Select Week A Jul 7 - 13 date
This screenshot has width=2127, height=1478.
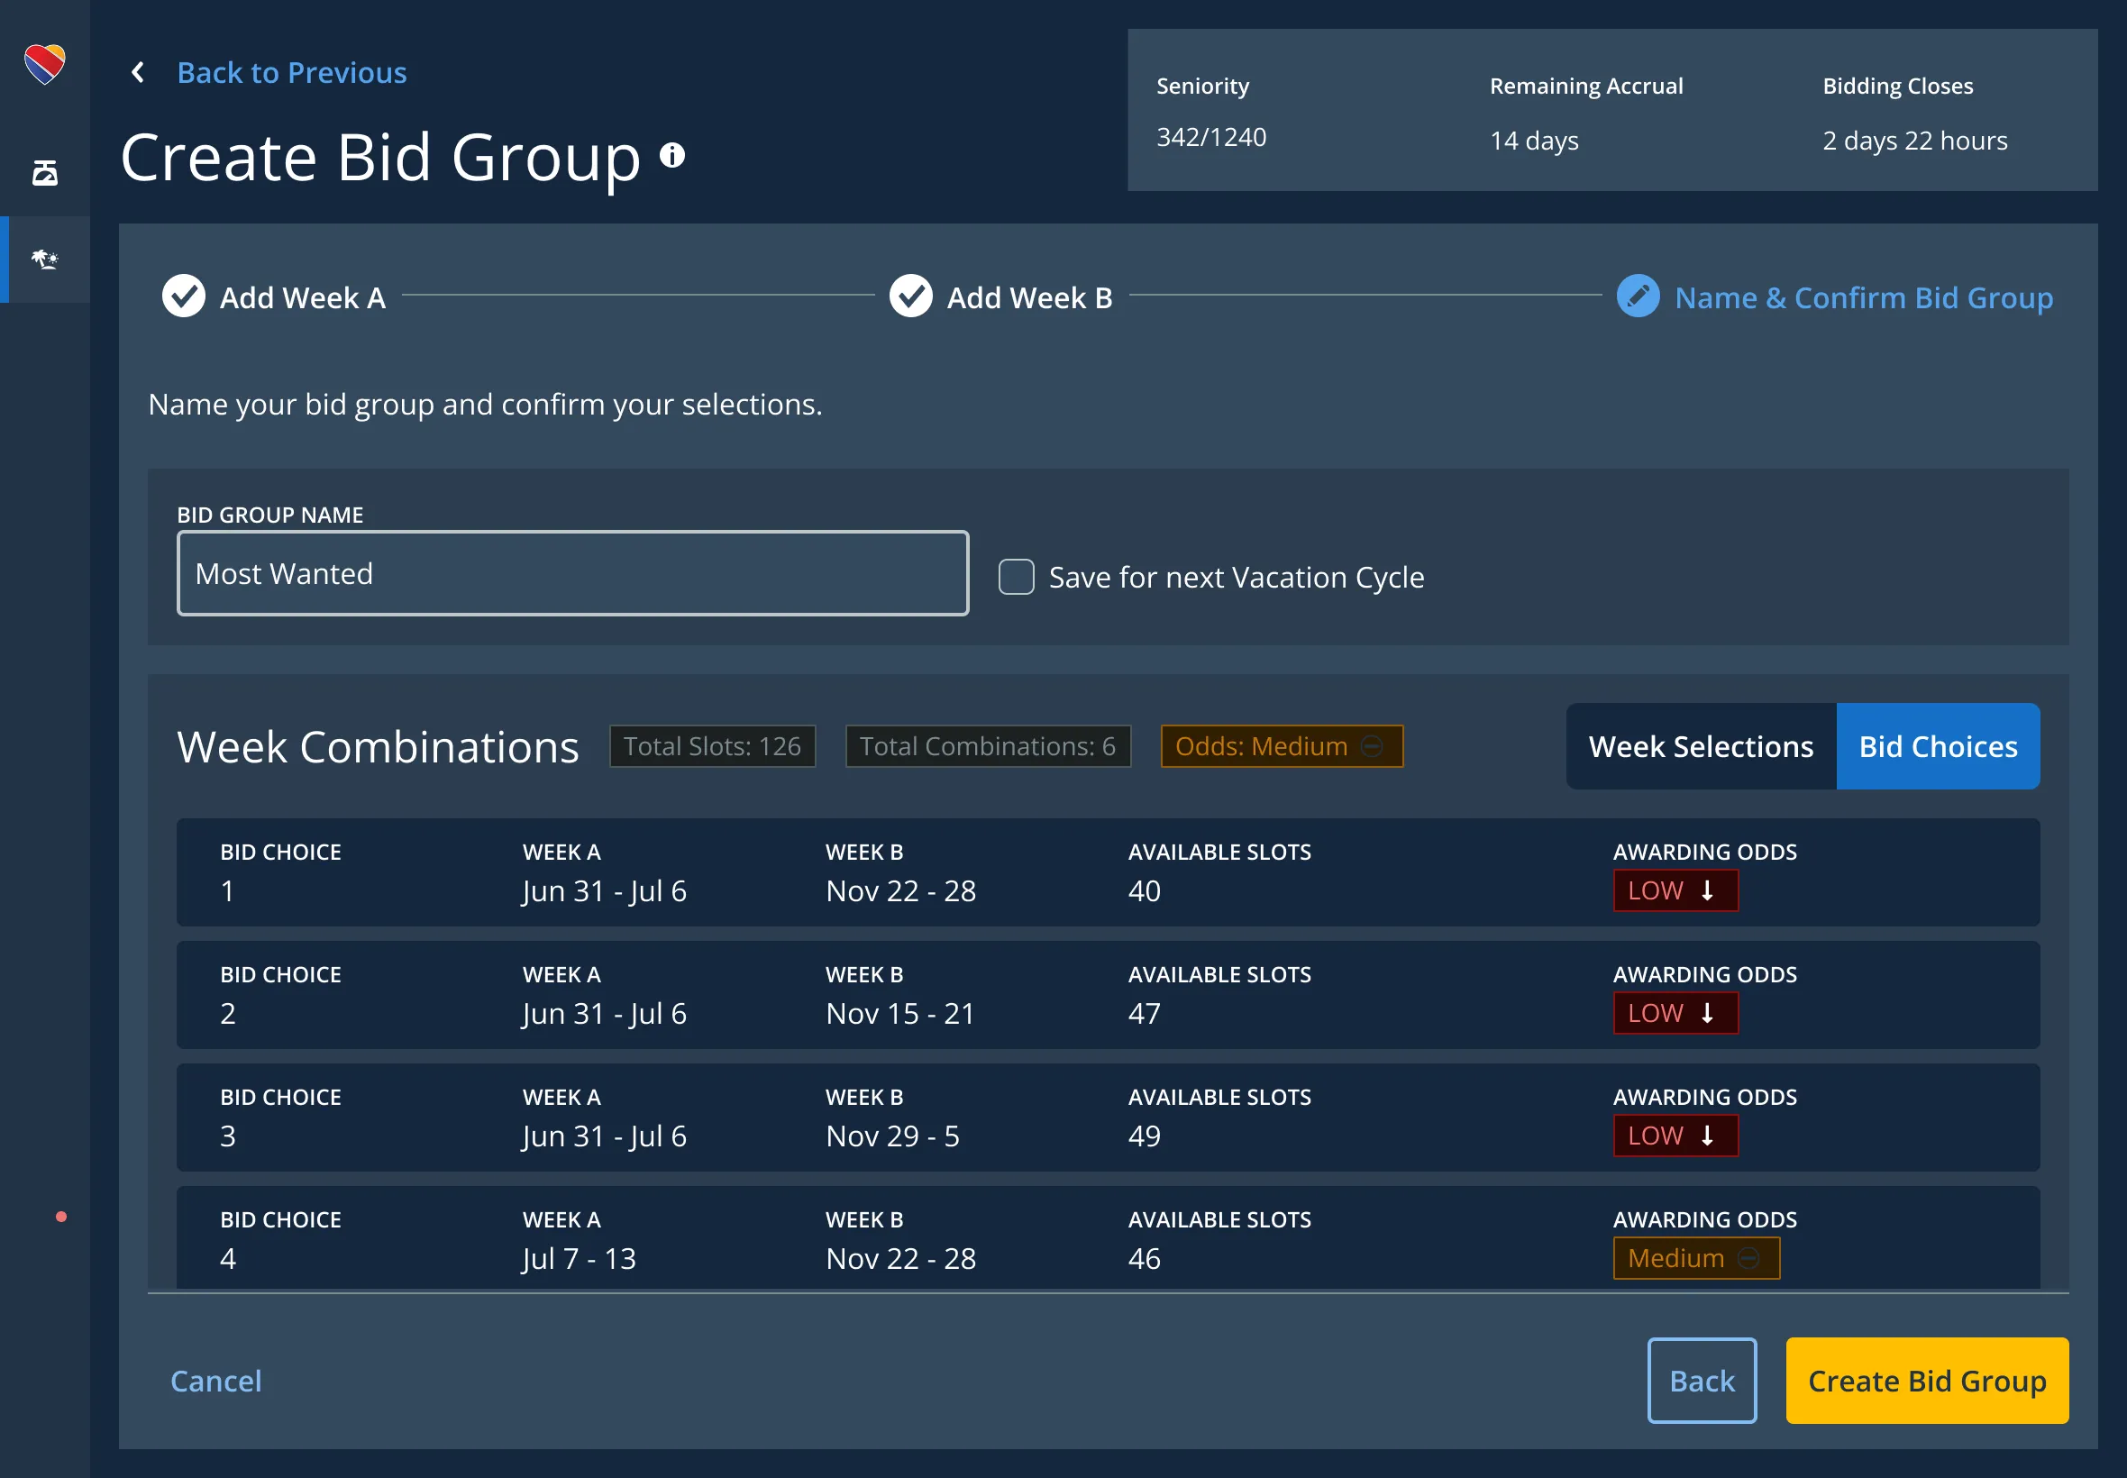(579, 1258)
